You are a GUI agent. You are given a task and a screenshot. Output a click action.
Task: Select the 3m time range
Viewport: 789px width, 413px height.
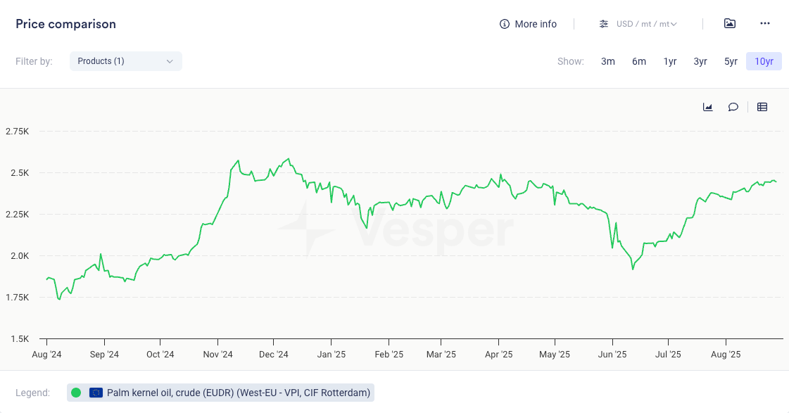(x=608, y=61)
